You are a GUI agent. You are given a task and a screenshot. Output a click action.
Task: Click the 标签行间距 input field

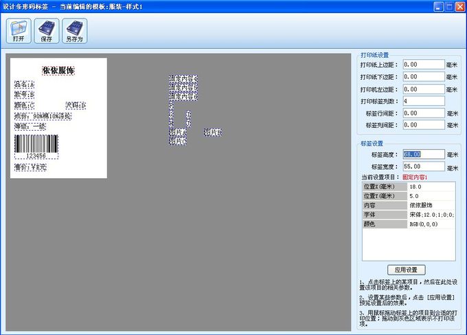(x=424, y=114)
